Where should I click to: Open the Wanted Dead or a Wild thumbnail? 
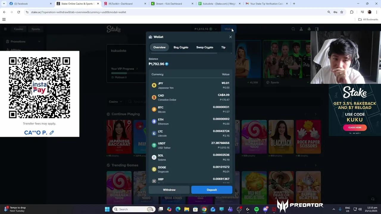click(x=281, y=187)
